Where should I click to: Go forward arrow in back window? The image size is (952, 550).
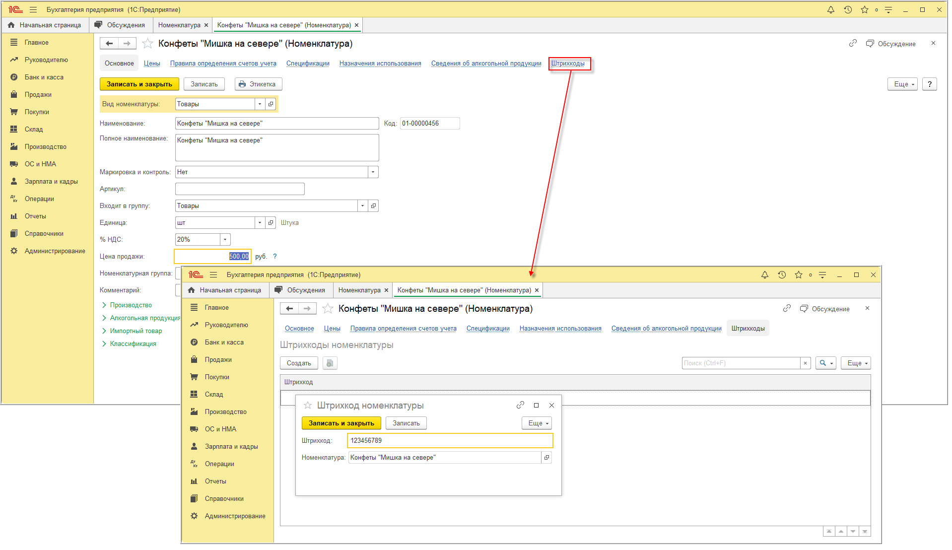127,44
